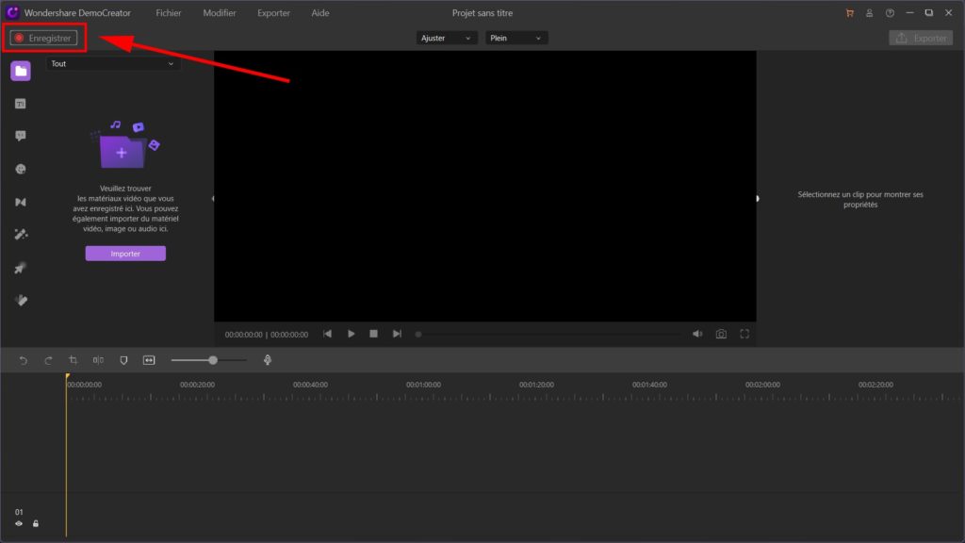
Task: Expand the Ajuster zoom dropdown
Action: [x=446, y=38]
